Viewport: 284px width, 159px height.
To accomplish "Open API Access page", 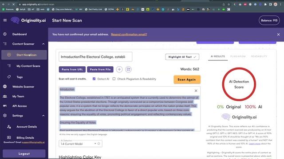I will point(20,106).
